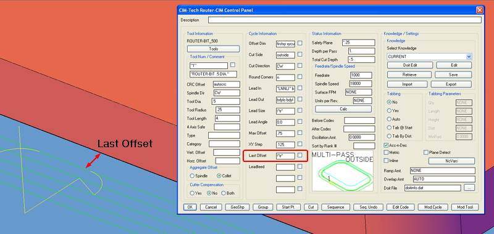Click the XY Step input field
494x234 pixels.
coord(285,145)
